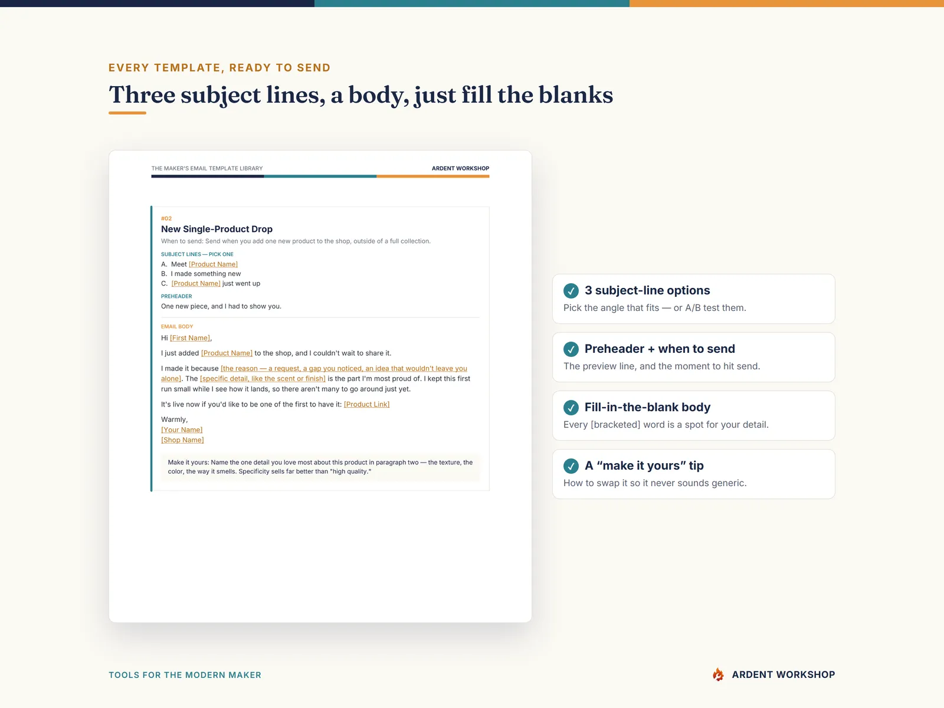Click the 'EMAIL BODY' section label
This screenshot has height=708, width=944.
(x=177, y=326)
